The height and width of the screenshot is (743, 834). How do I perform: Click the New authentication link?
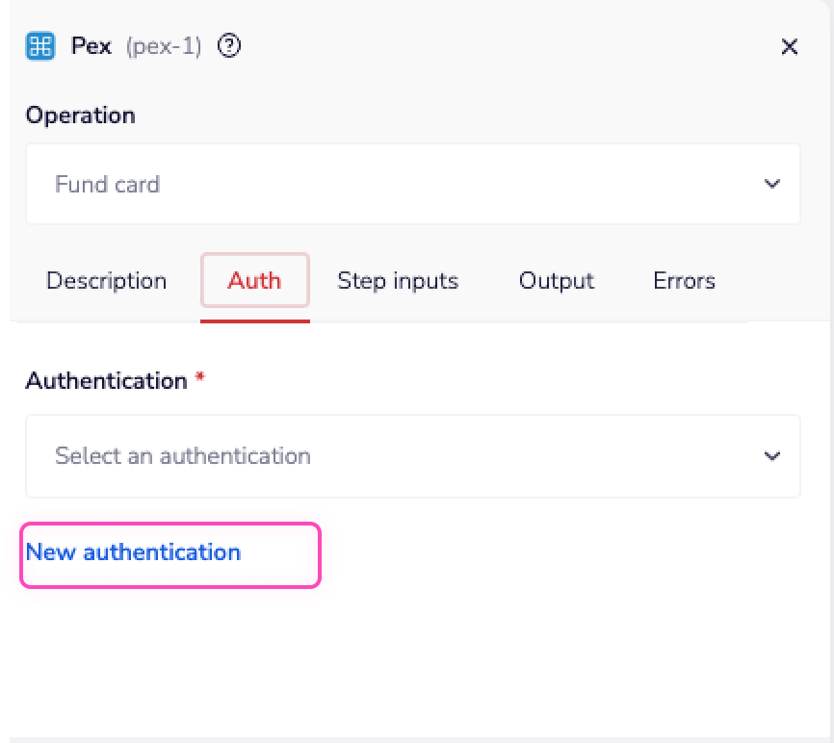133,552
